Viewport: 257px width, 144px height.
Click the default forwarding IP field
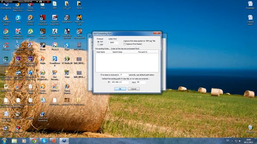click(120, 82)
